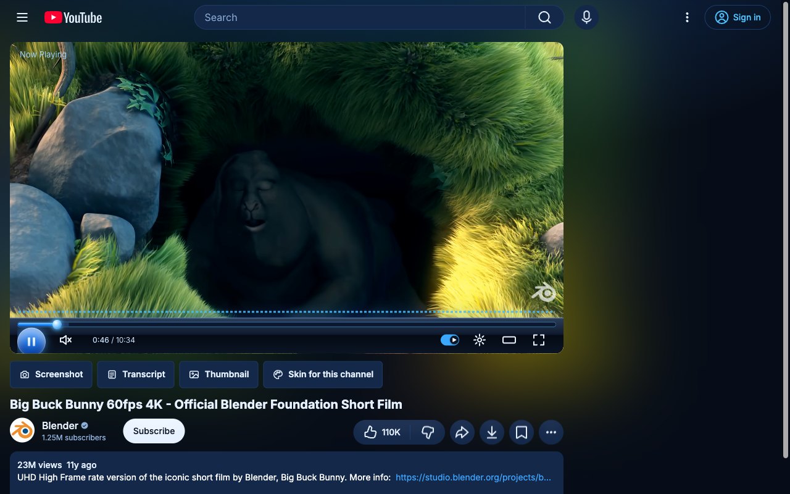The image size is (790, 494).
Task: Open player settings gear
Action: click(480, 340)
